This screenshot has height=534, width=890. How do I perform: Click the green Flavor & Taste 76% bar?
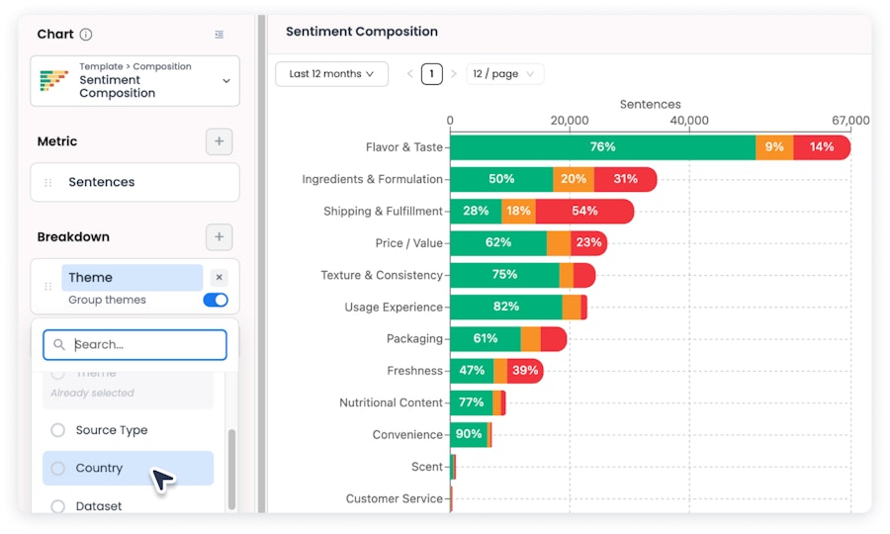coord(602,147)
